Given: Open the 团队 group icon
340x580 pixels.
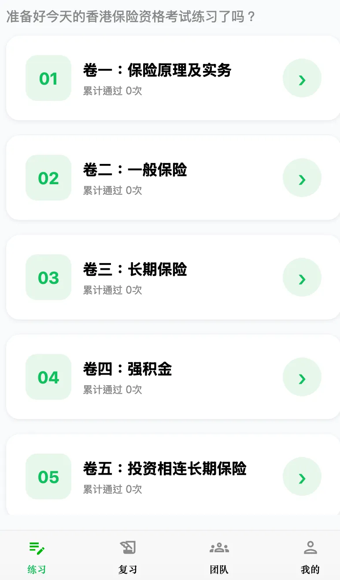Looking at the screenshot, I should [219, 548].
